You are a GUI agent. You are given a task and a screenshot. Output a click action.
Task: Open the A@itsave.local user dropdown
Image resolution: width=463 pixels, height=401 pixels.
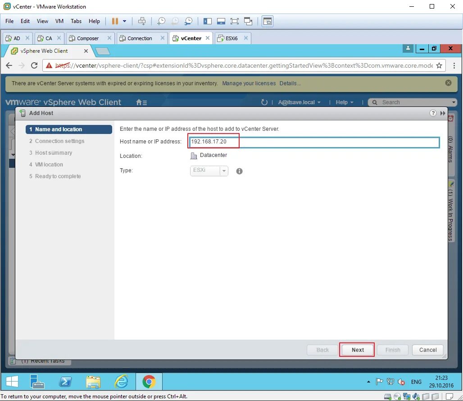(299, 102)
